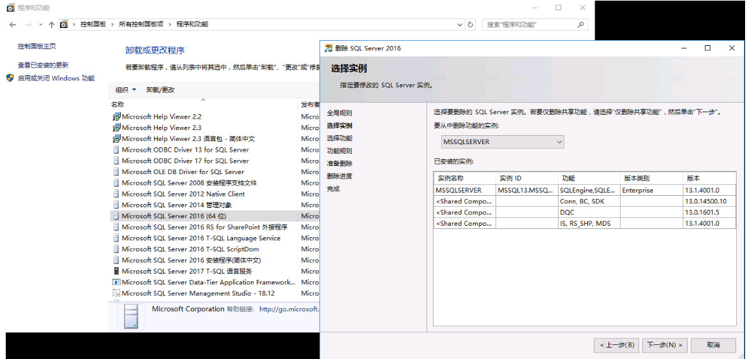This screenshot has width=747, height=359.
Task: Select the MSSQLSERVER row in instances table
Action: 585,190
